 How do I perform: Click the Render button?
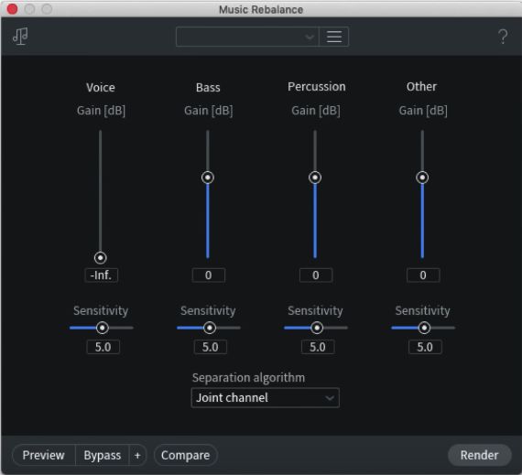[479, 455]
